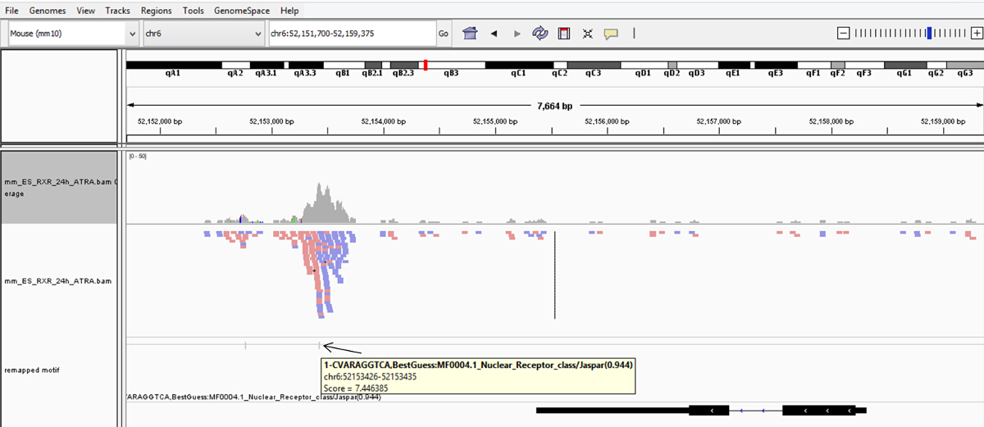Open the GenomeSpace menu
Screen dimensions: 984x427
coord(243,11)
